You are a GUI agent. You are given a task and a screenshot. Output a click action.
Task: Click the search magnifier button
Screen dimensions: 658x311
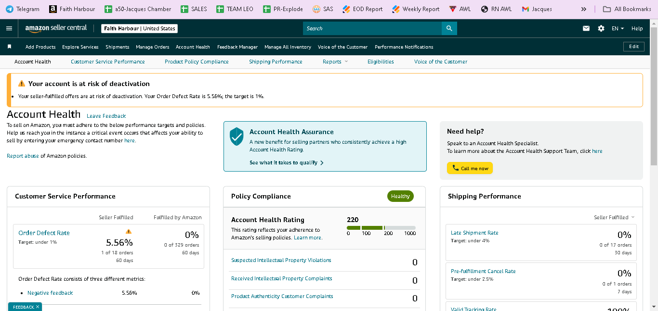(x=449, y=28)
